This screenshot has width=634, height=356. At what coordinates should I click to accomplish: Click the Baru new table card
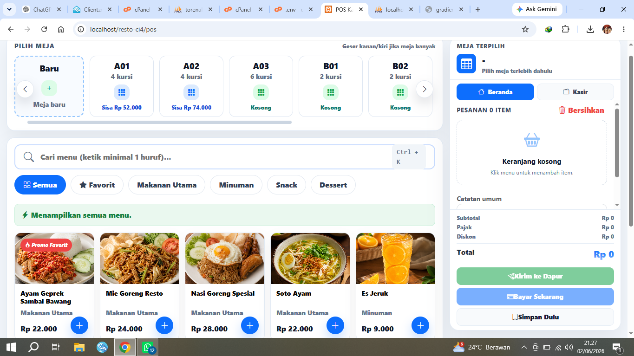pos(49,86)
